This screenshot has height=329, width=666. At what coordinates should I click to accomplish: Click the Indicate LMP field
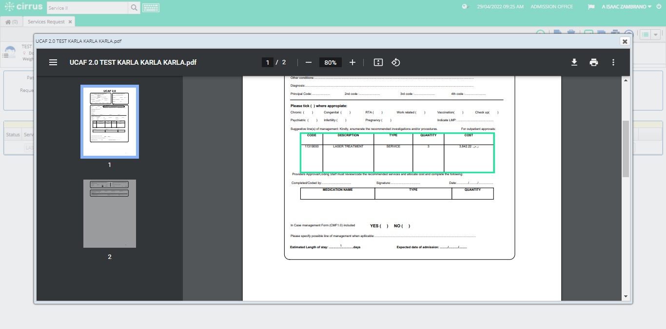point(465,120)
